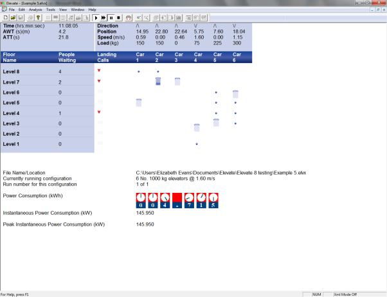Select the Car 6 elevator at Level 6
The image size is (387, 297).
click(x=235, y=94)
